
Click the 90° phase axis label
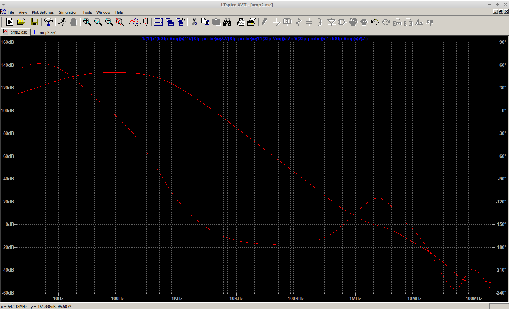coord(503,42)
